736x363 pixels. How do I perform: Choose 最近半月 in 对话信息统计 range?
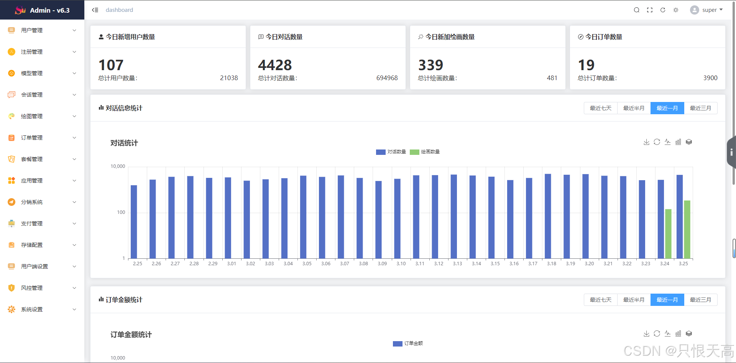coord(634,108)
